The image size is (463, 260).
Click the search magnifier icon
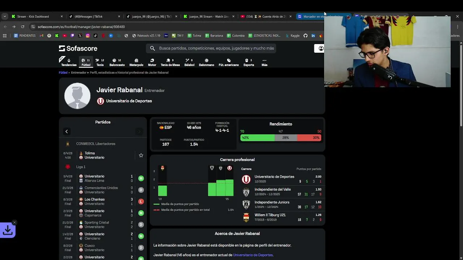(152, 48)
